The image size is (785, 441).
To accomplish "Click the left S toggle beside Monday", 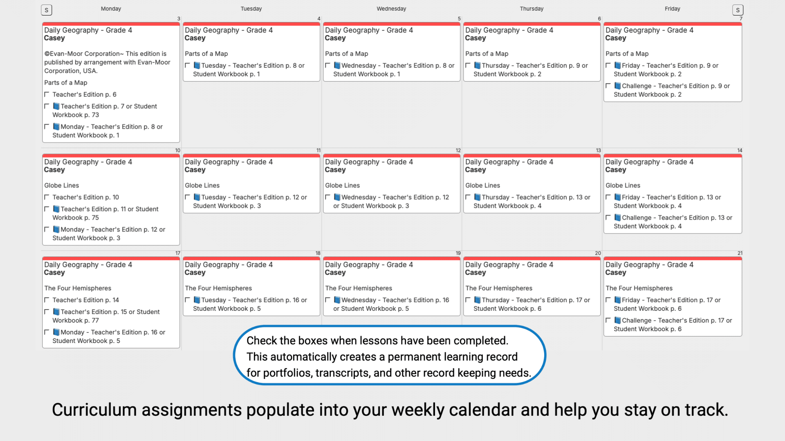I will [47, 10].
